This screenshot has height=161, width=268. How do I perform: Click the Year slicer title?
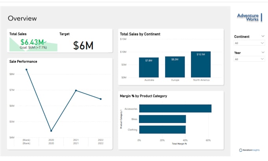[237, 53]
